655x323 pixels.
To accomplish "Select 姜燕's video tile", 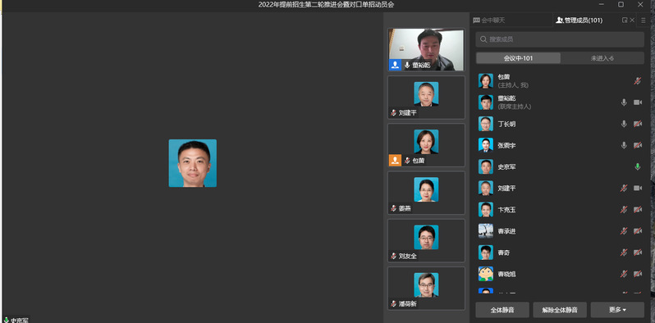I will [x=426, y=193].
